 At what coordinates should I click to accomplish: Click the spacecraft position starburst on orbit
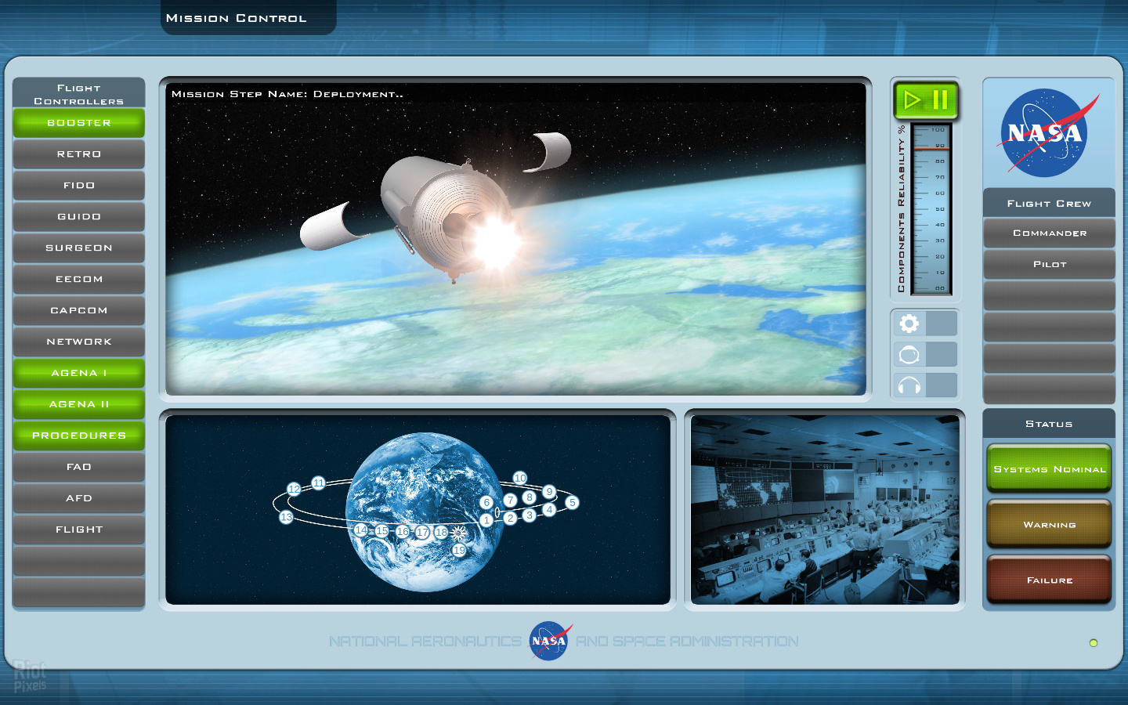point(459,533)
